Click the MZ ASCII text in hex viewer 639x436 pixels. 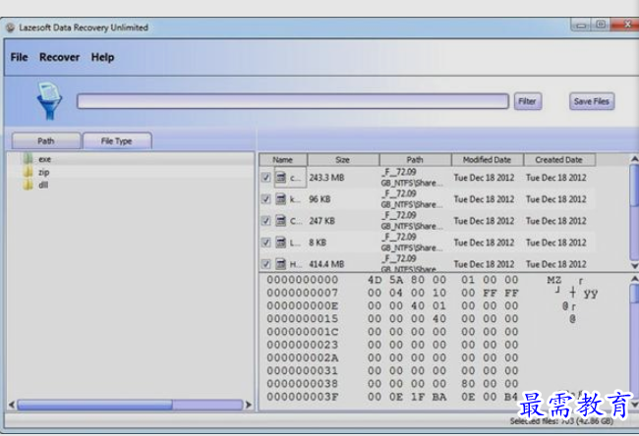point(554,280)
